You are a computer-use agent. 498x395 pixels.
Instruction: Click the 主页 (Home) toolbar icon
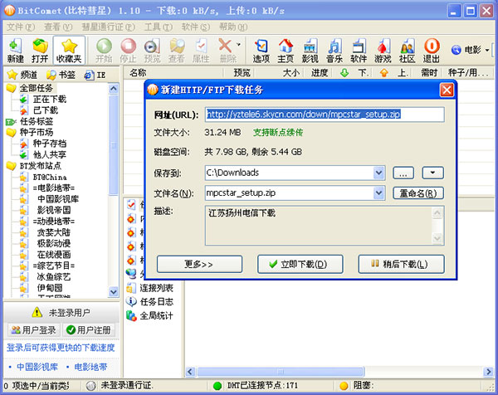pos(286,50)
